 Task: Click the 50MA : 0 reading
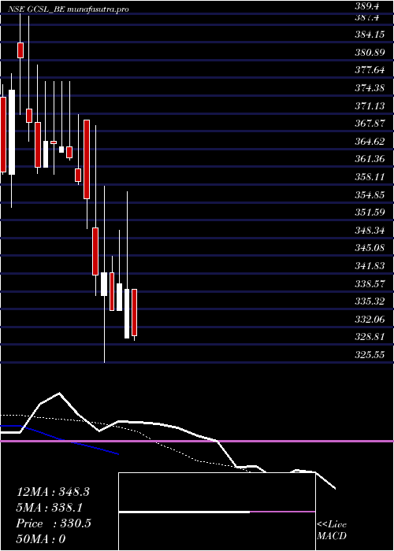point(41,539)
